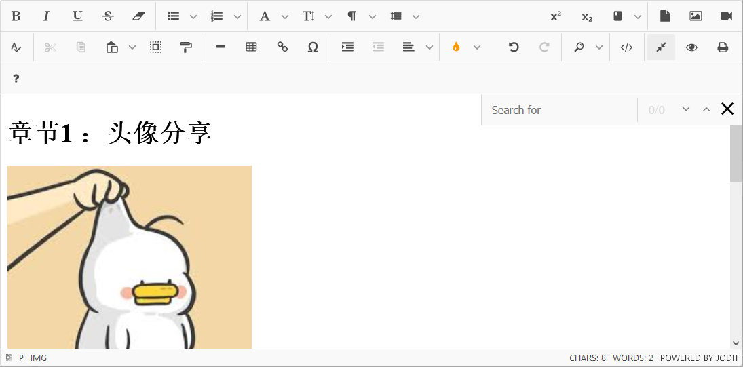Open the omega special characters tool
The height and width of the screenshot is (367, 743).
click(x=313, y=47)
